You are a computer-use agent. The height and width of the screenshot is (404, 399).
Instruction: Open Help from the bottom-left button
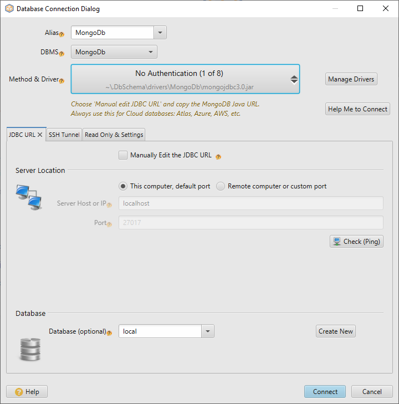click(x=27, y=392)
